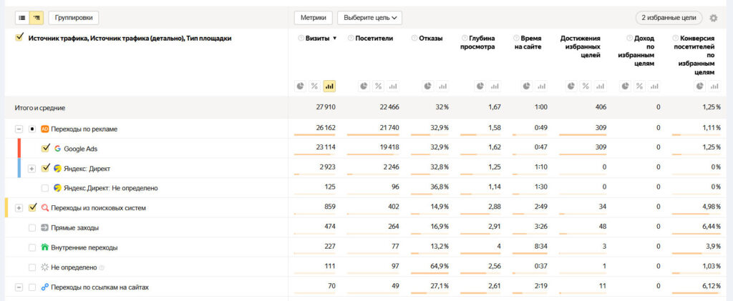Sort by Конверсия посетителей header
Image resolution: width=733 pixels, height=301 pixels.
coord(696,55)
